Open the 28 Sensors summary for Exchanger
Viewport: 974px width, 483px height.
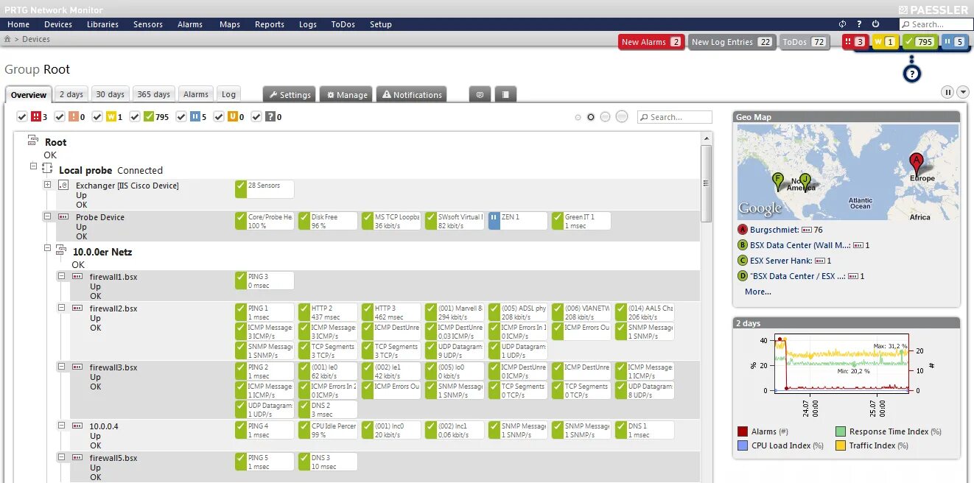point(264,189)
